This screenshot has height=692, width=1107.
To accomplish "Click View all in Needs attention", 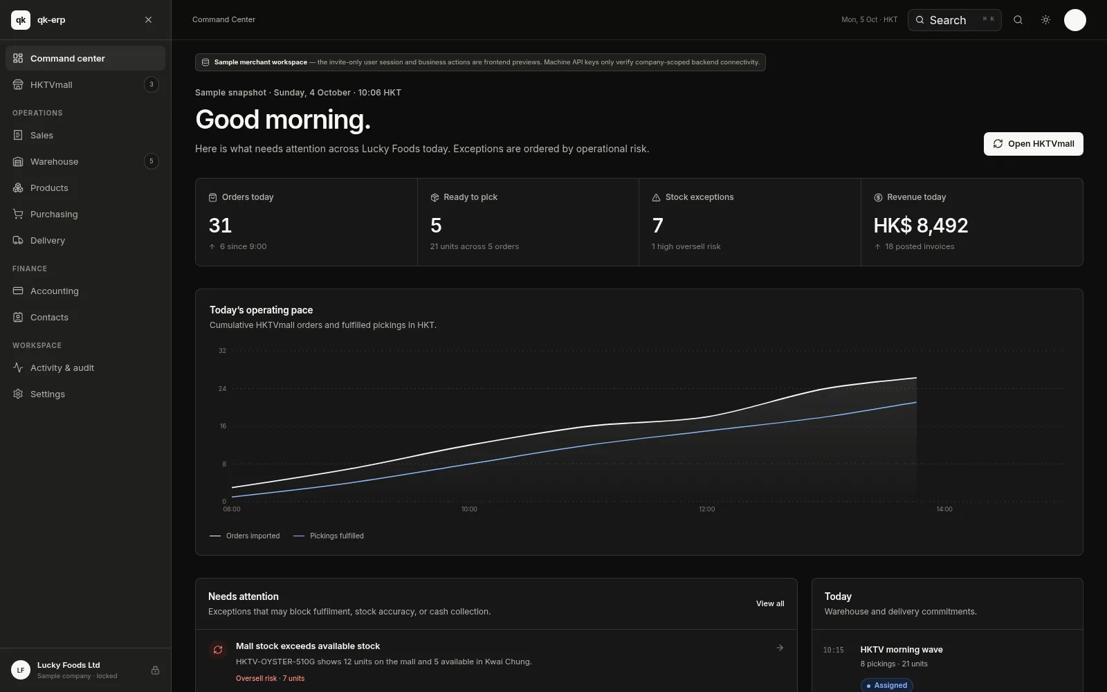I will pos(770,603).
